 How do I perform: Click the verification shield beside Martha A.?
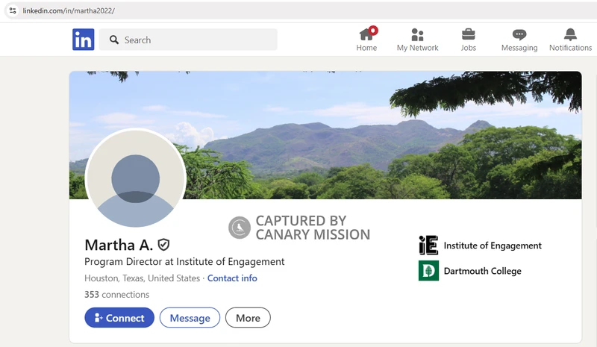coord(163,245)
